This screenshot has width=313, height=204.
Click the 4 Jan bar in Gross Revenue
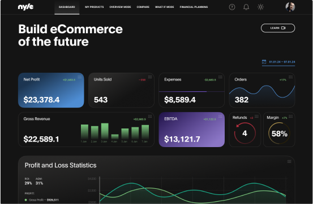(115, 136)
